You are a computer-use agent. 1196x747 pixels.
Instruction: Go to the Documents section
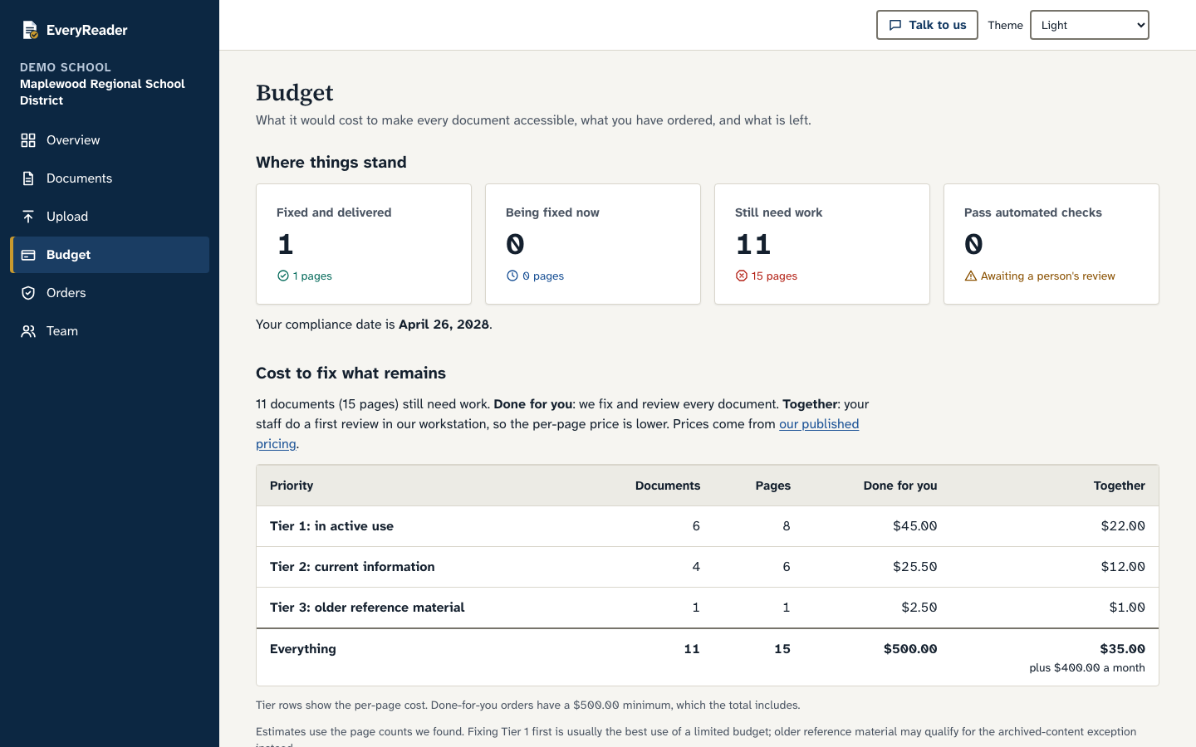[110, 178]
